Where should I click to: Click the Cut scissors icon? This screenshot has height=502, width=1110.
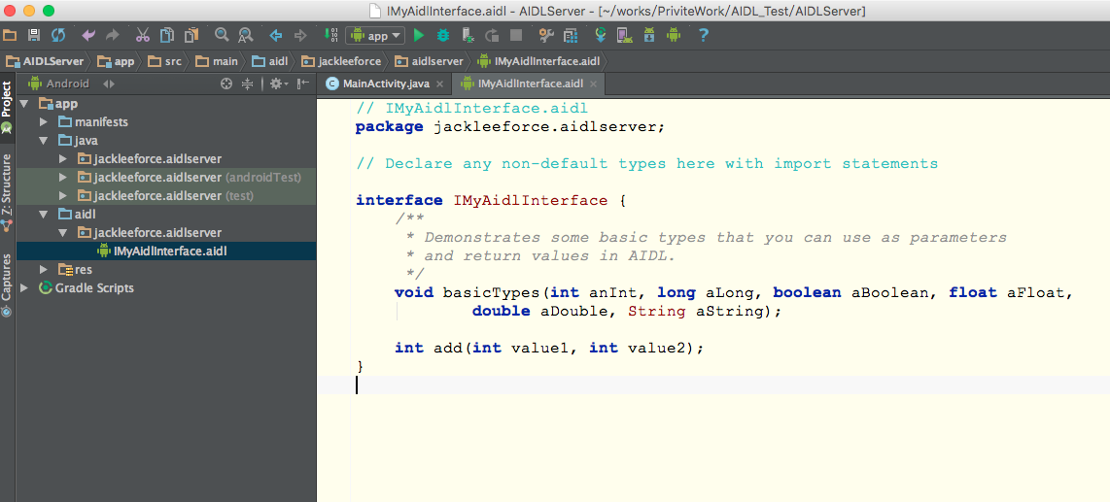[143, 36]
